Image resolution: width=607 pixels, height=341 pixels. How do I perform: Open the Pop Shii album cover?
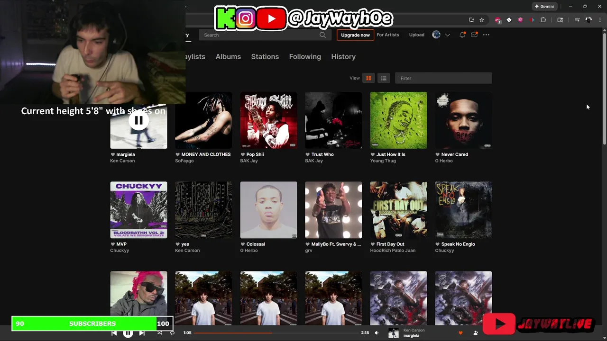268,120
